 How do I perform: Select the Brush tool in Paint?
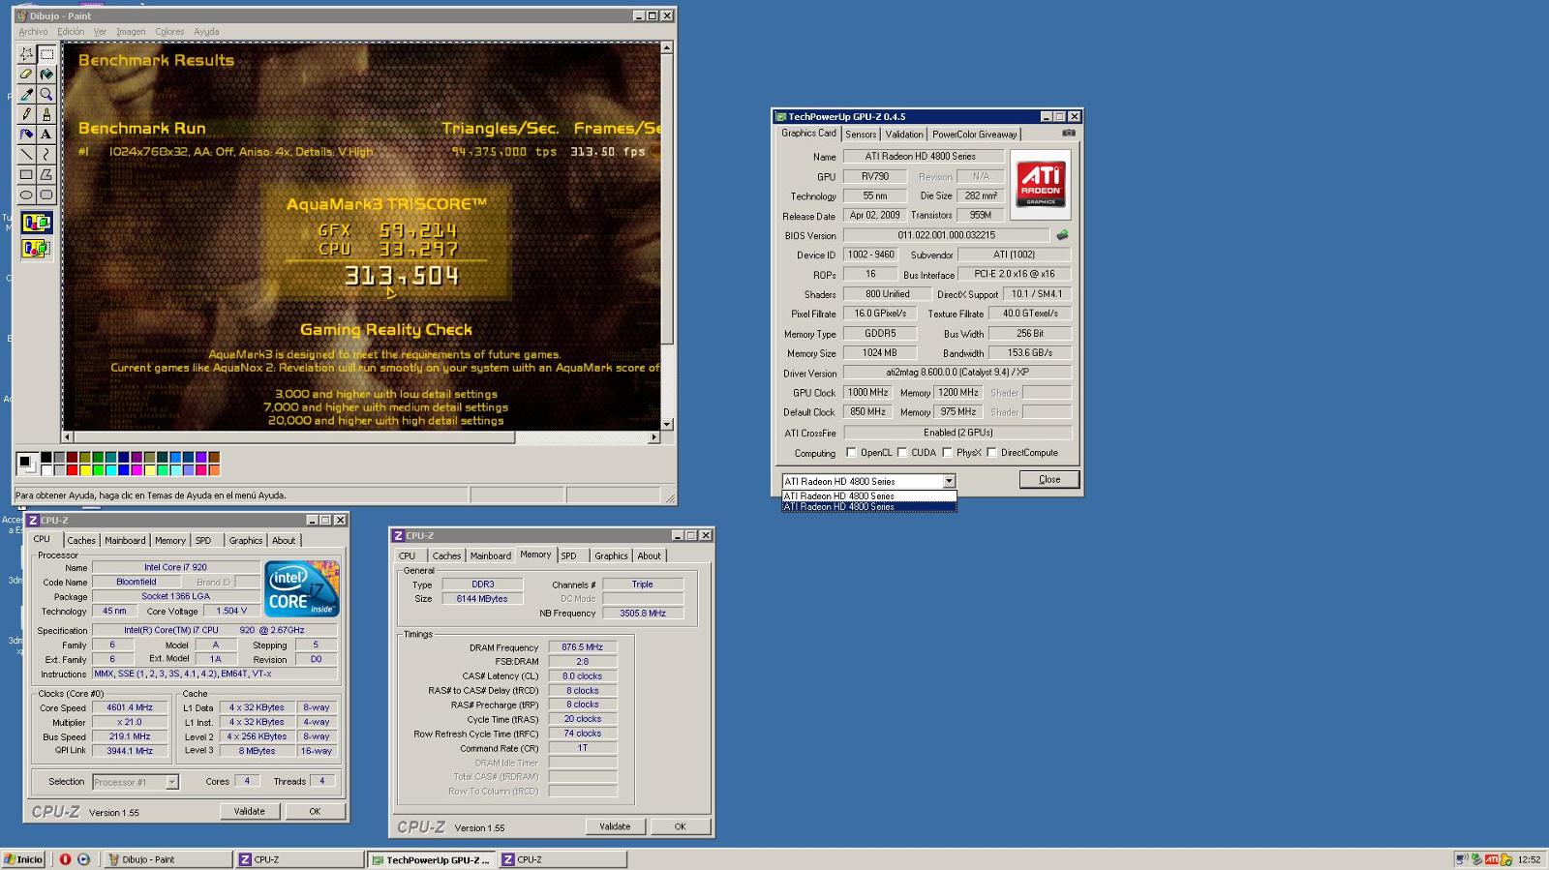coord(46,114)
